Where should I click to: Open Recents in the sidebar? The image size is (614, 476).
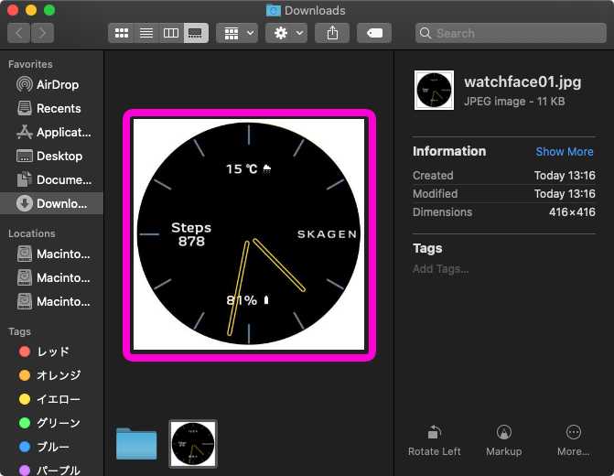tap(51, 109)
